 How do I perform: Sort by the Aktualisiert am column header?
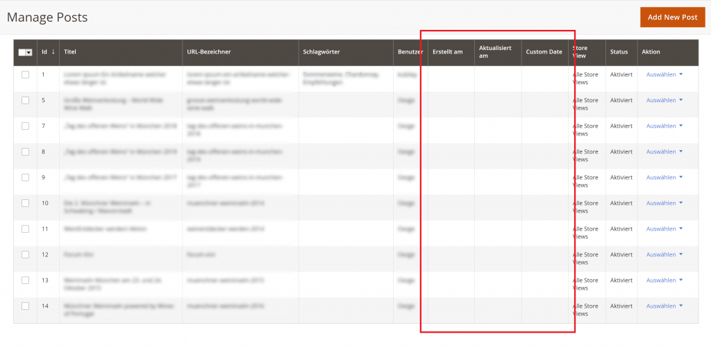[498, 52]
